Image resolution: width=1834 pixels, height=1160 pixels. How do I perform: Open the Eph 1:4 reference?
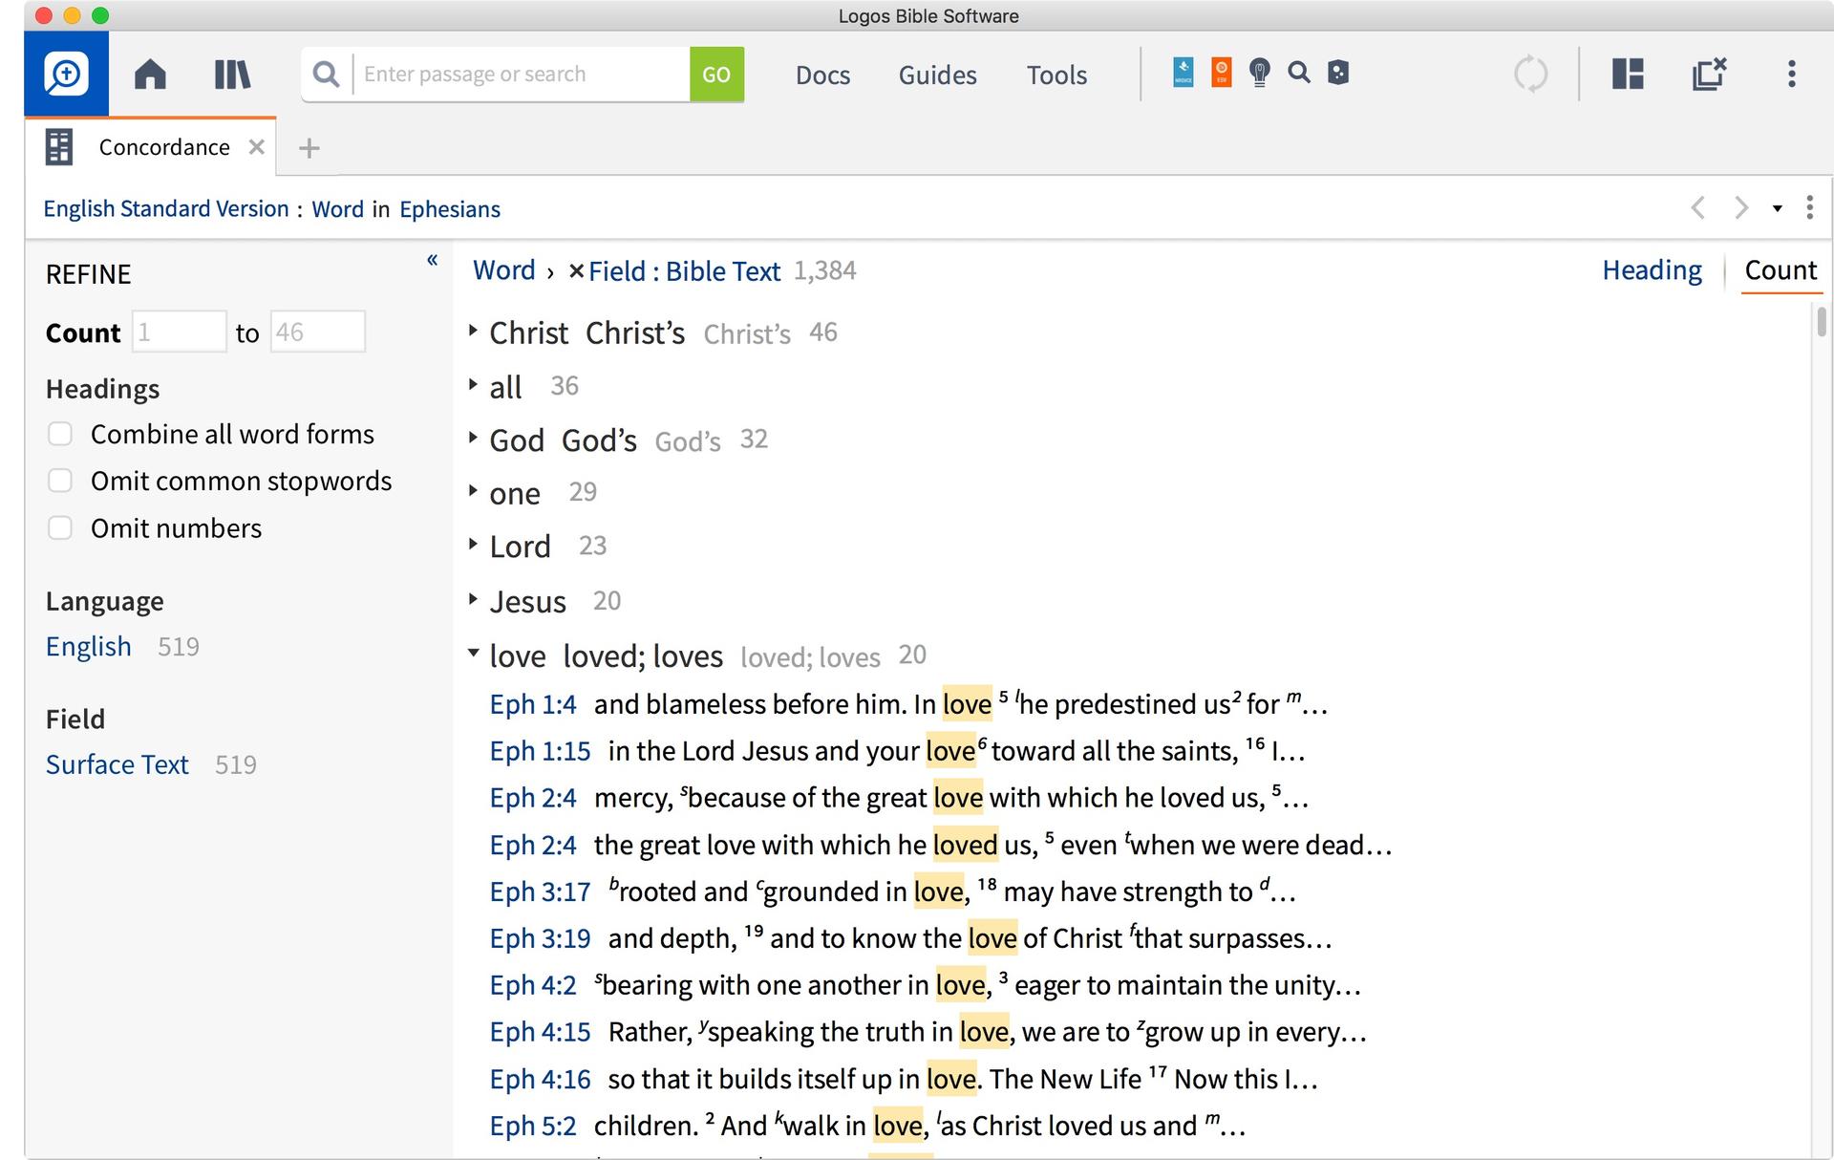(x=533, y=704)
